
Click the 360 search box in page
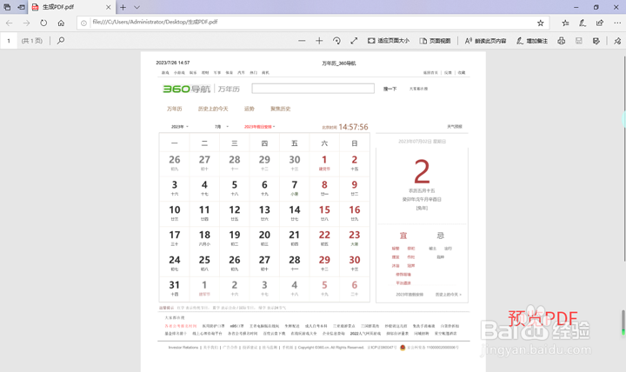tap(313, 88)
